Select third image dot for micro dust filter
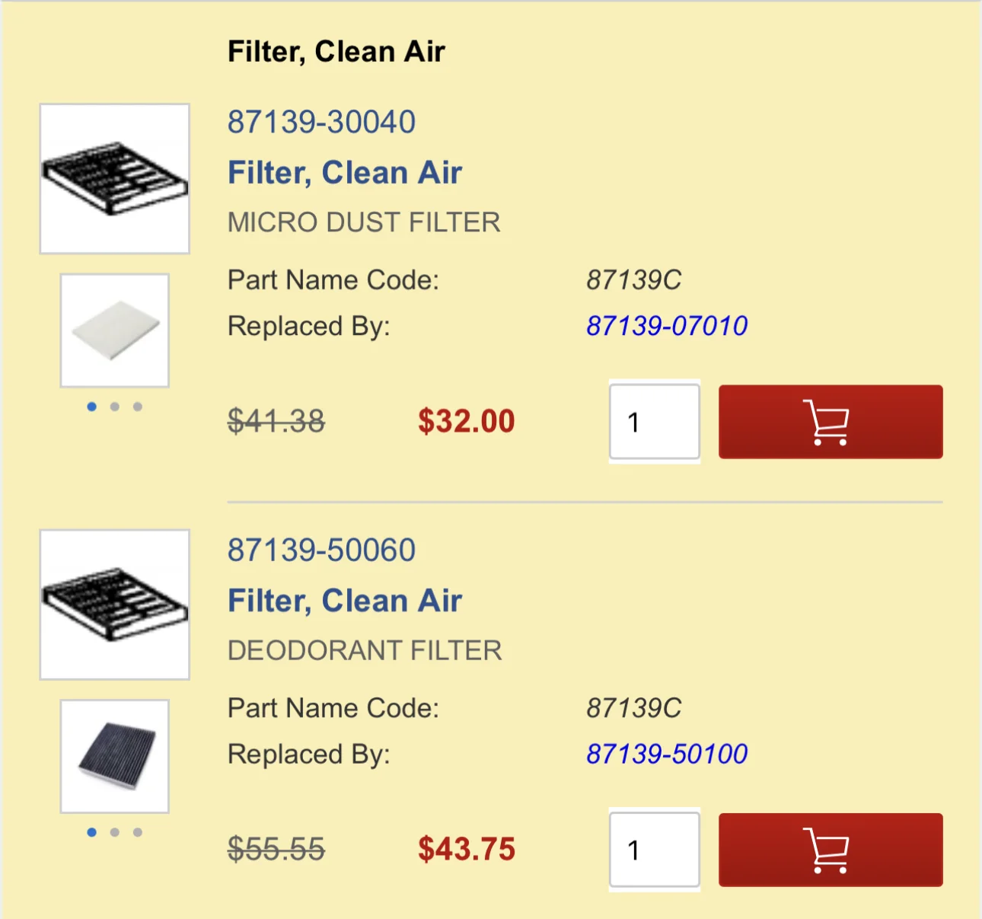Screen dimensions: 982x919 138,407
